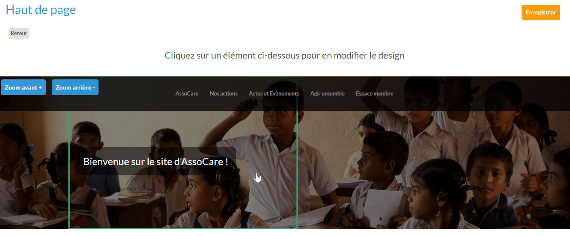Viewport: 570px width, 236px height.
Task: Click the Cliquez sur un élément instruction text
Action: 284,55
